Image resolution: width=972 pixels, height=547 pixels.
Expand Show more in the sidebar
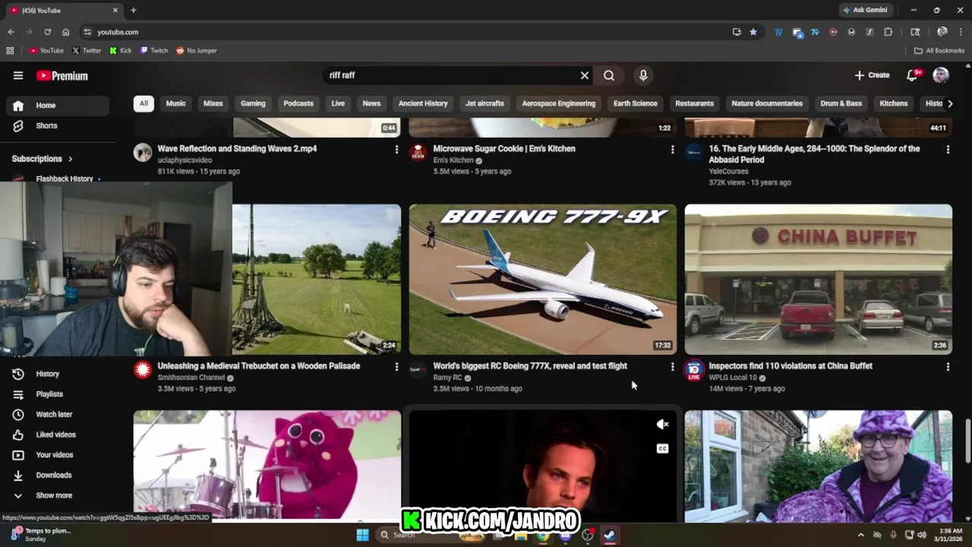pos(58,495)
